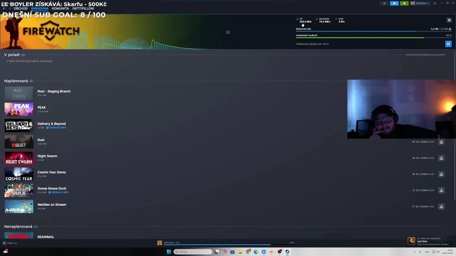Open download settings gear icon
Viewport: 456px width, 256px height.
click(449, 20)
